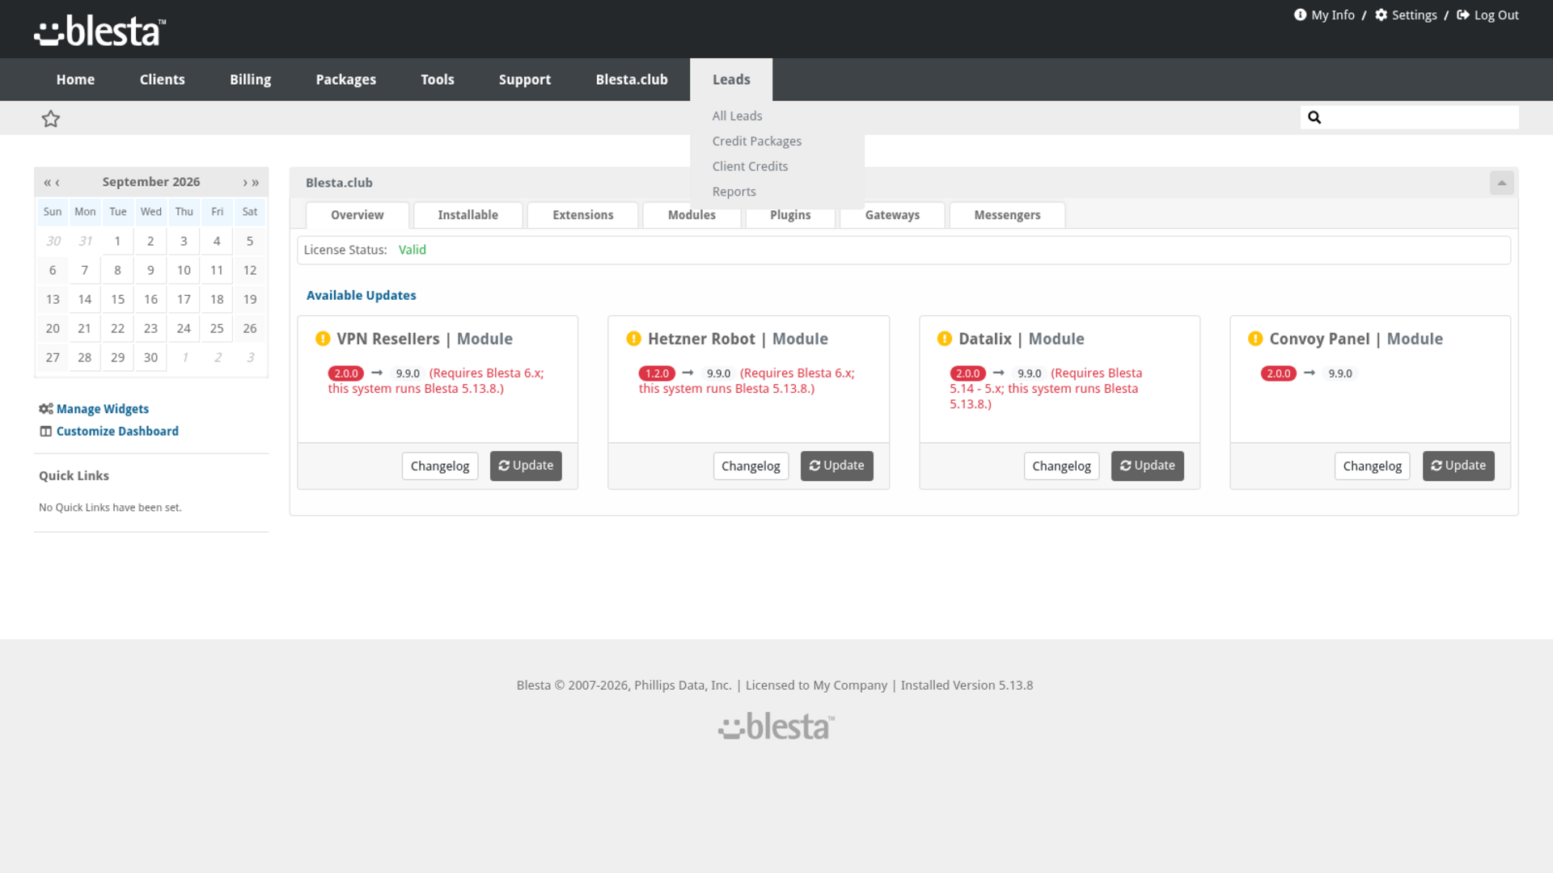This screenshot has width=1553, height=873.
Task: Open My Info in header
Action: [x=1324, y=15]
